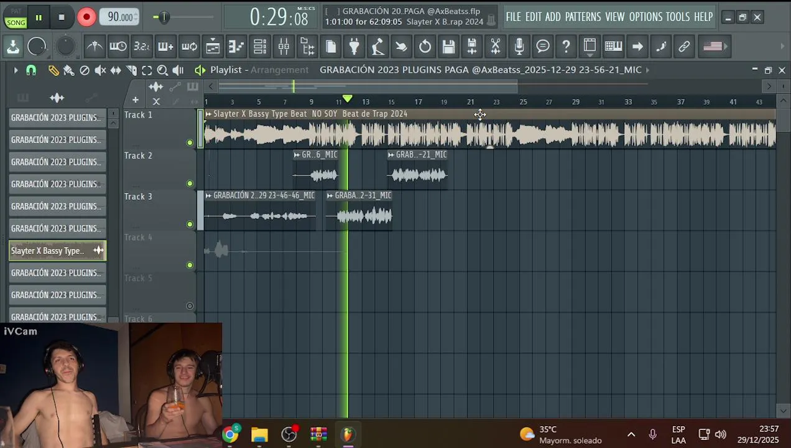Toggle overdub blend recording icon
The width and height of the screenshot is (791, 448).
[165, 46]
